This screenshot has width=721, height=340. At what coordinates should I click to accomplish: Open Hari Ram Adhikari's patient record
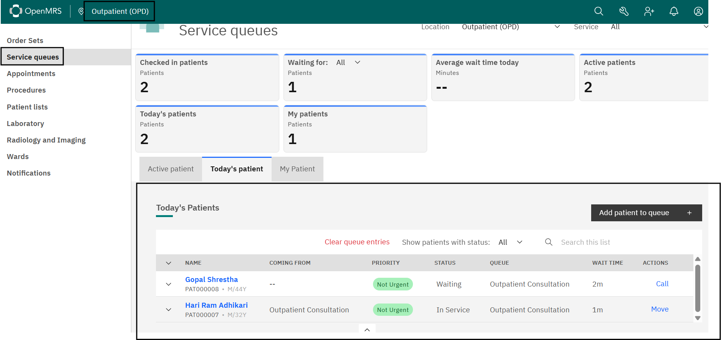[216, 305]
